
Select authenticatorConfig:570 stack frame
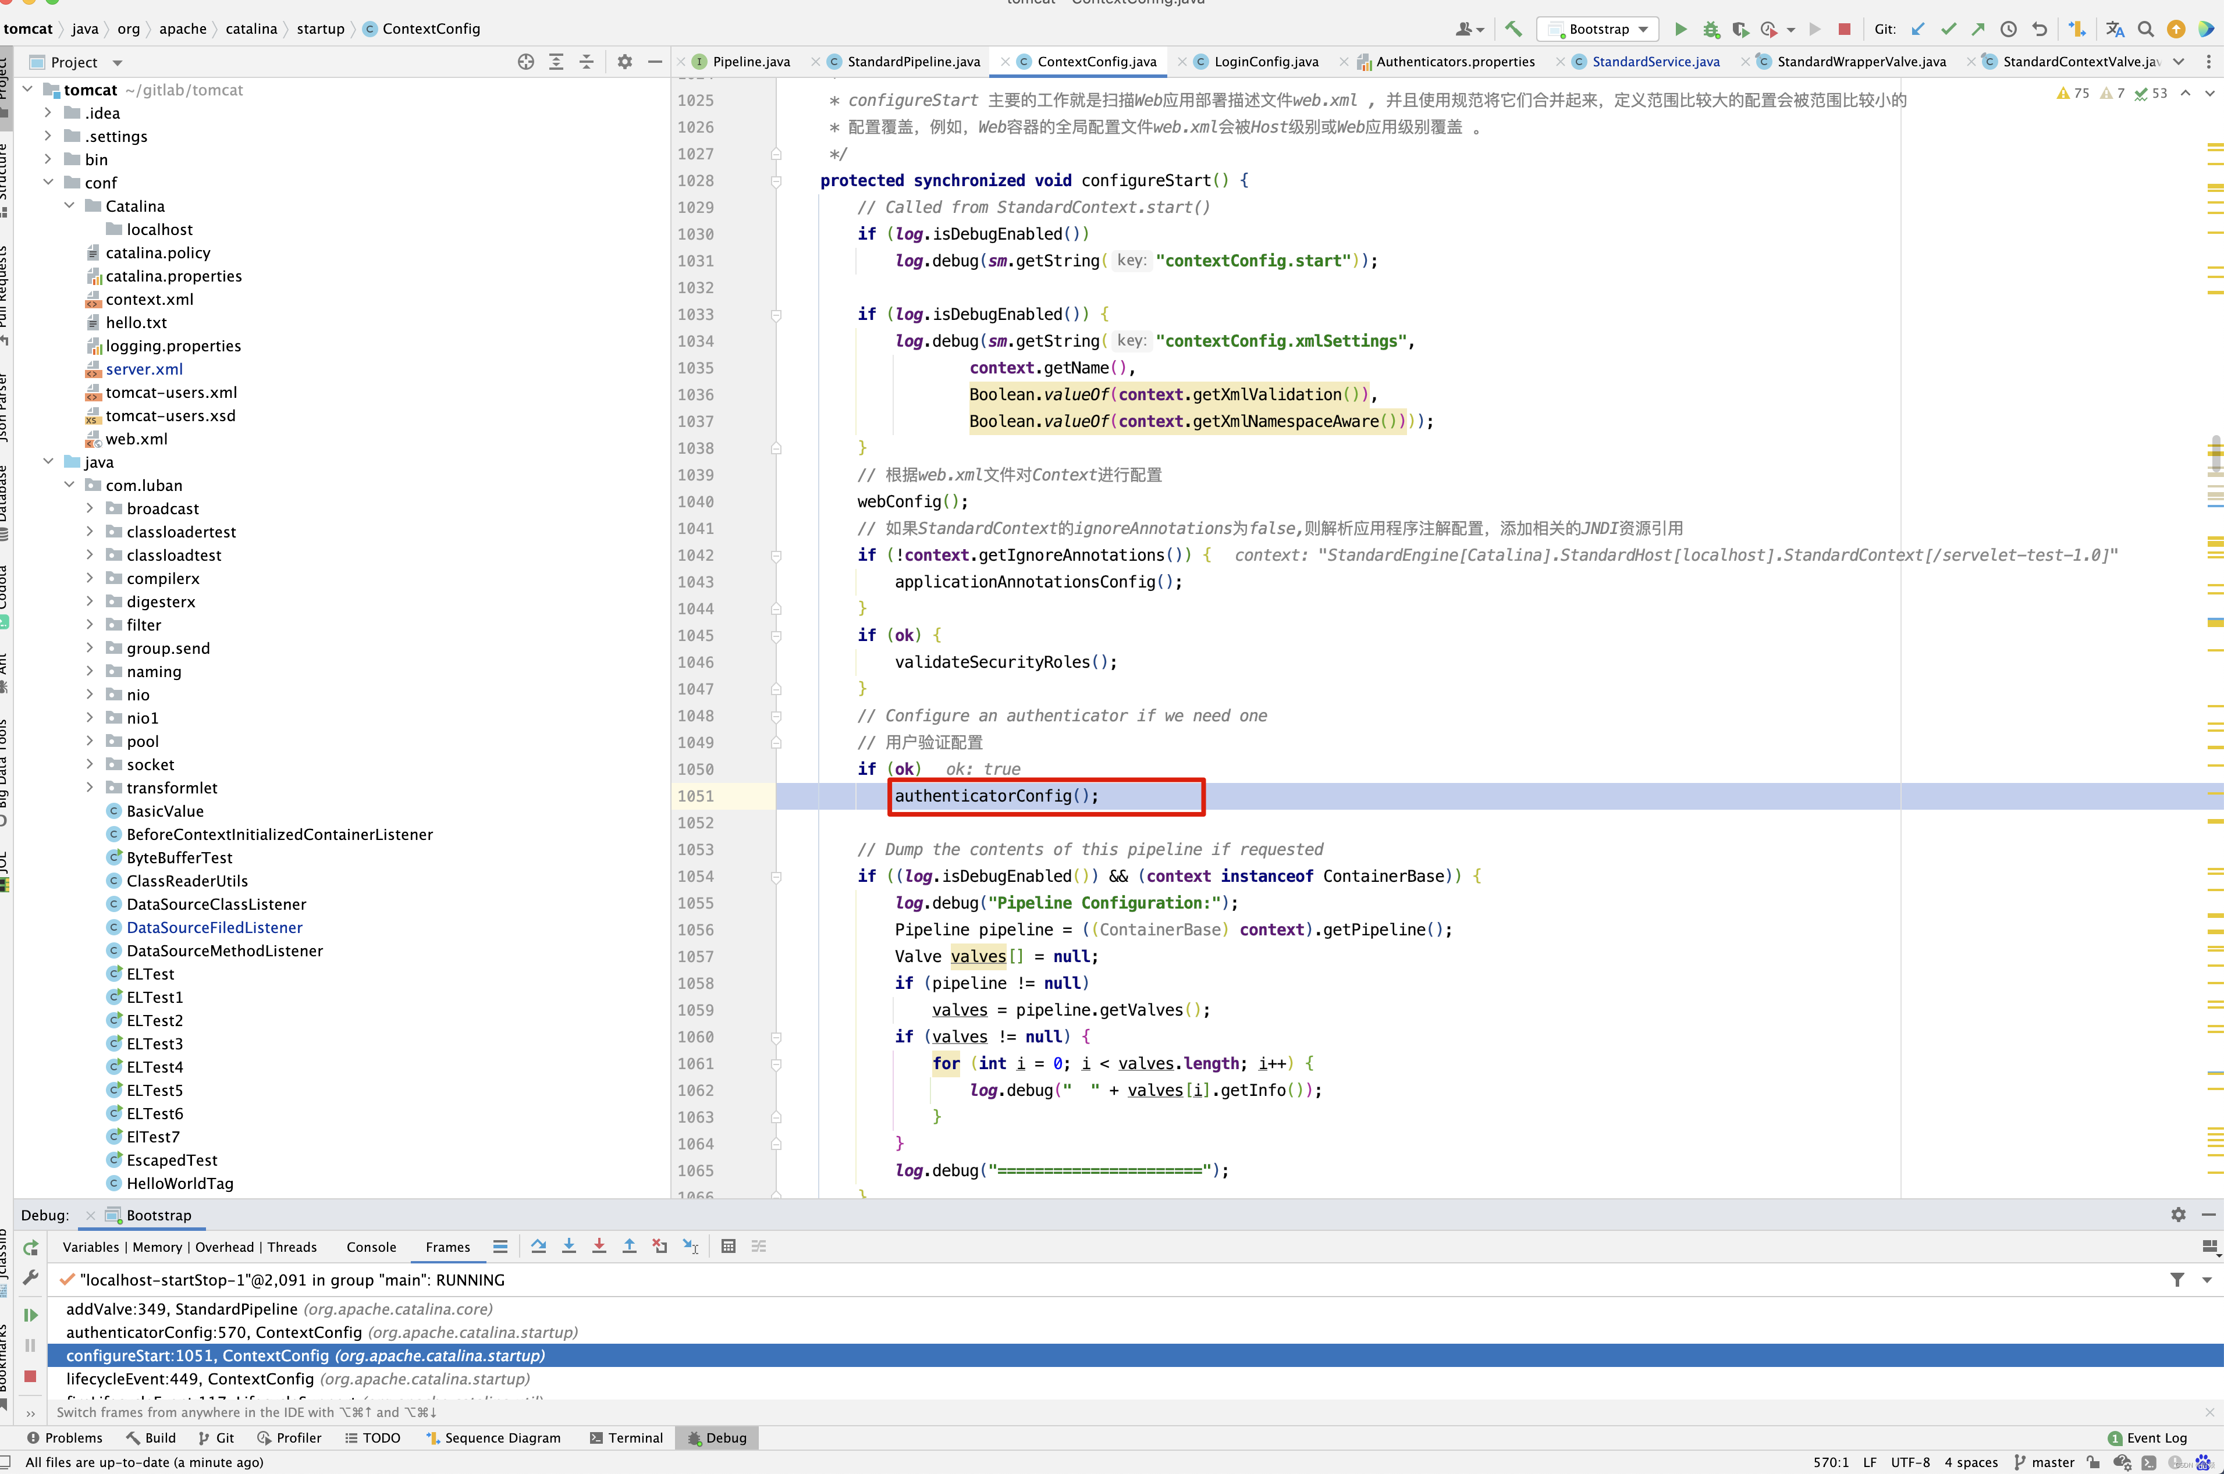[322, 1332]
